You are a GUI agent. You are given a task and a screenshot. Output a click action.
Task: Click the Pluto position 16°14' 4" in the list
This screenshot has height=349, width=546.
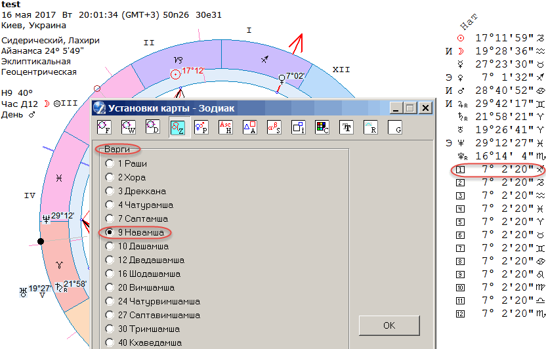(x=504, y=156)
